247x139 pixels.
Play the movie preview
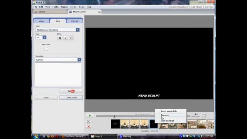90,116
